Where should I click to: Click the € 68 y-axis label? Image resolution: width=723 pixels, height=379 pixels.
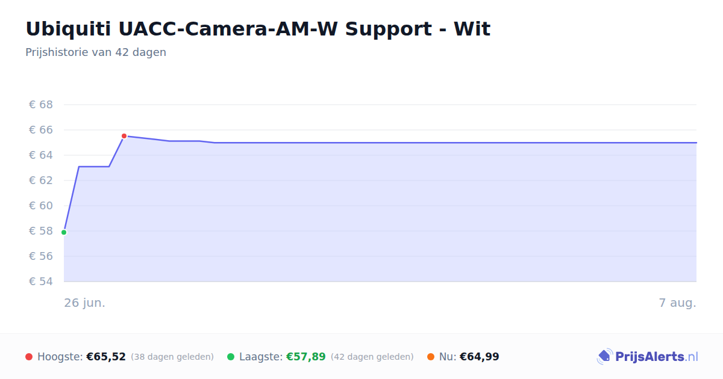coord(41,105)
